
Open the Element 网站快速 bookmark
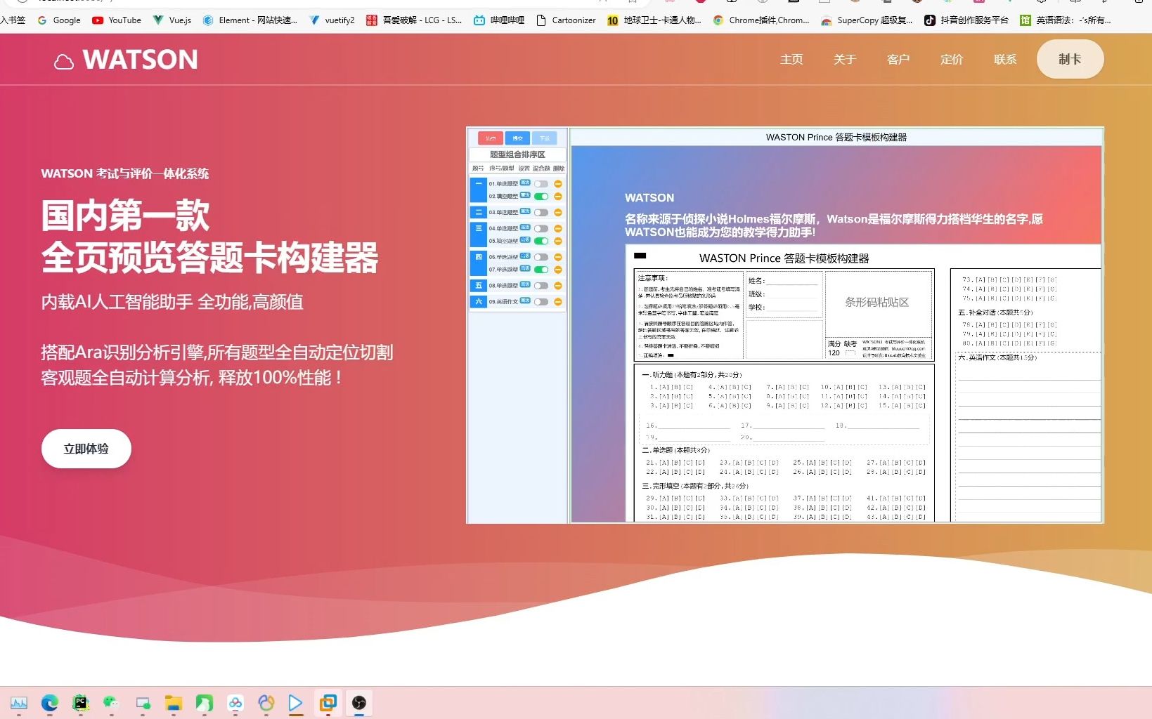pos(250,20)
